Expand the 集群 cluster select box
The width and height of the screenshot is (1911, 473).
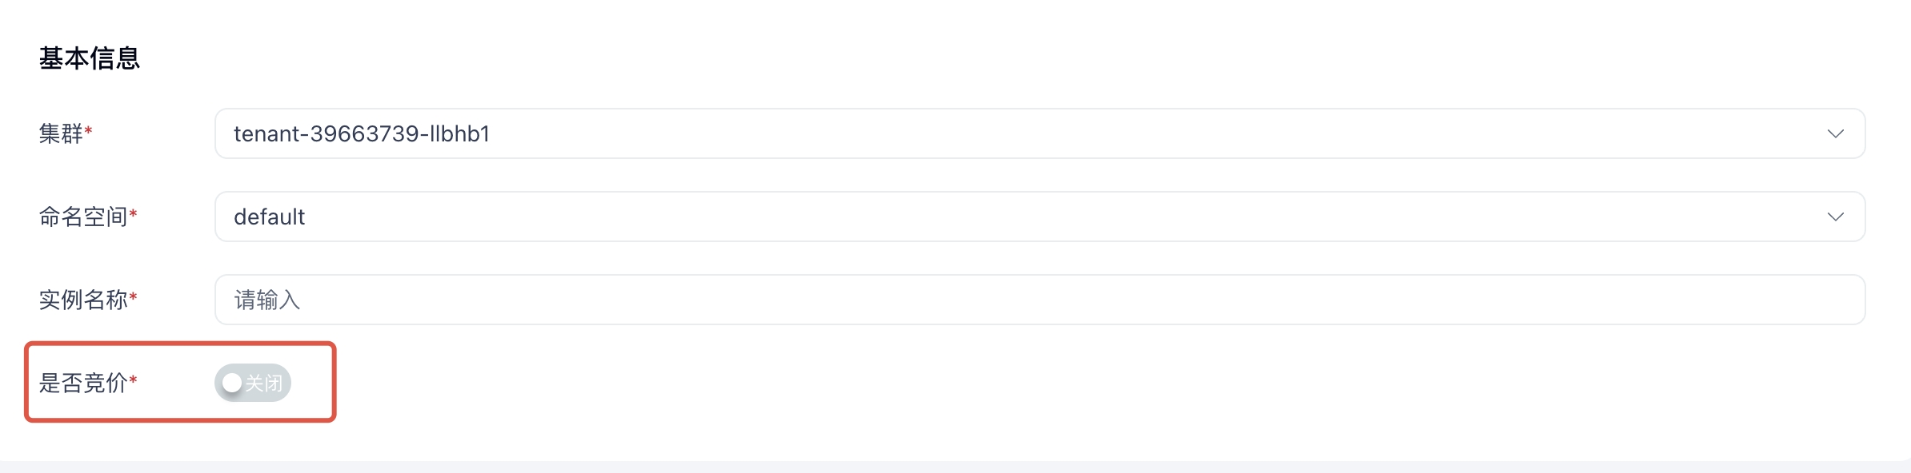pos(1040,133)
